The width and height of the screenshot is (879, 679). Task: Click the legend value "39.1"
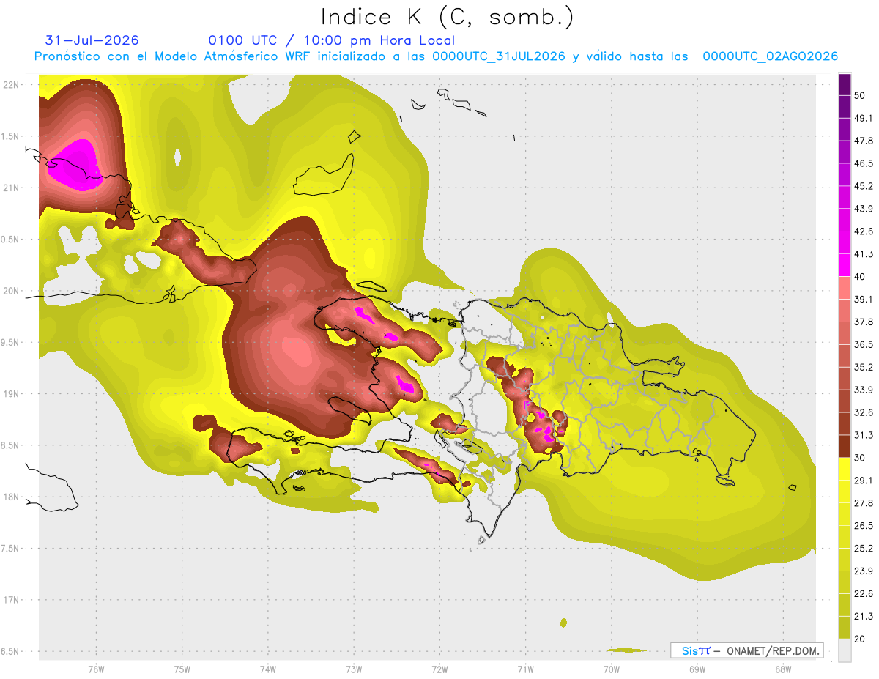click(864, 299)
